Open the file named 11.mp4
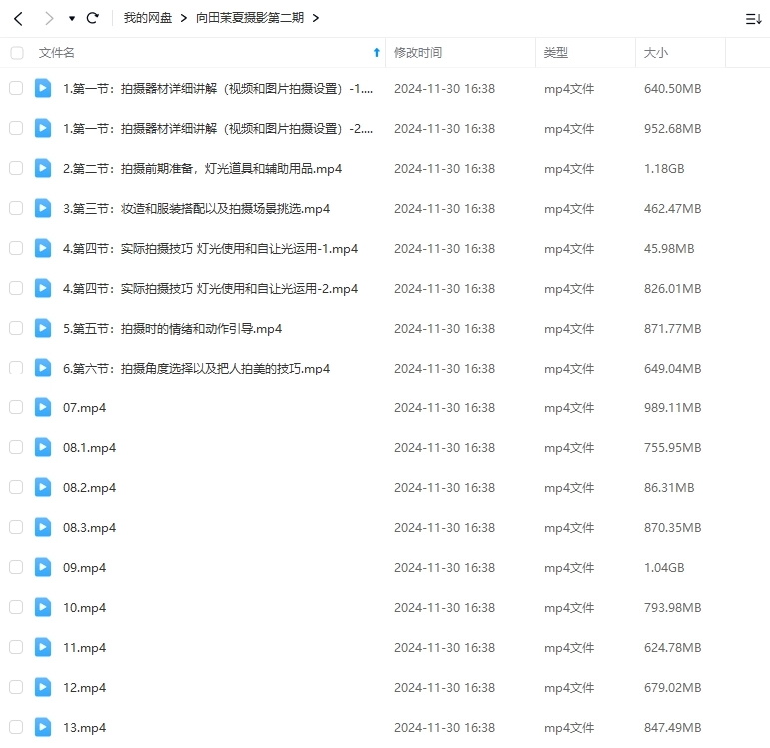 coord(85,648)
